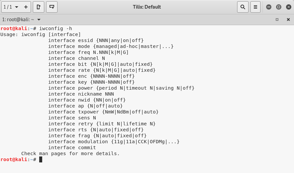Screen dimensions: 294x173
Task: Expand the root@kali terminal title dropdown arrow
Action: (x=39, y=20)
